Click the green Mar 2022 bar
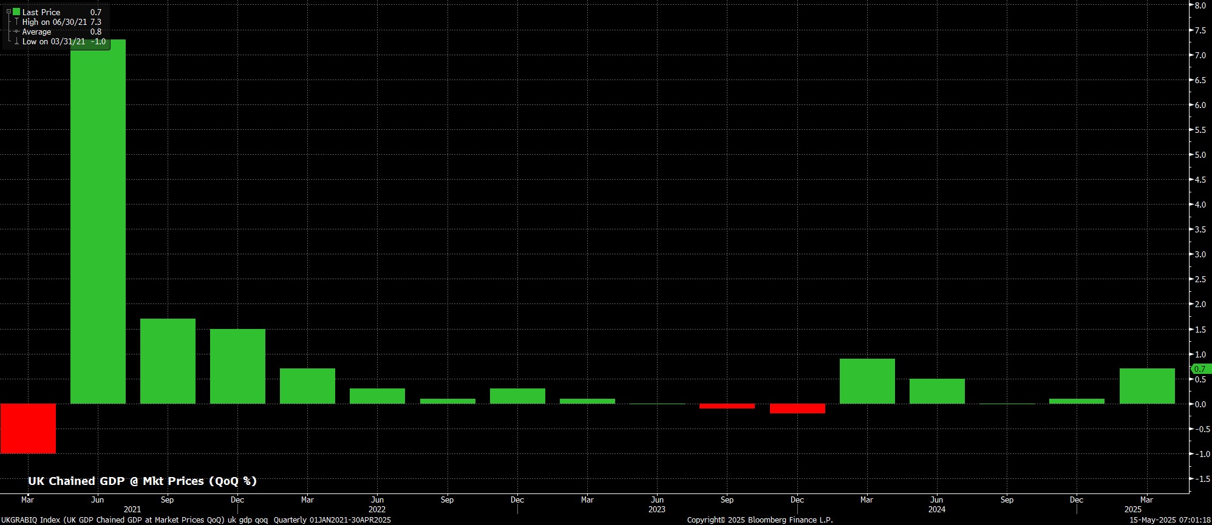 [307, 386]
